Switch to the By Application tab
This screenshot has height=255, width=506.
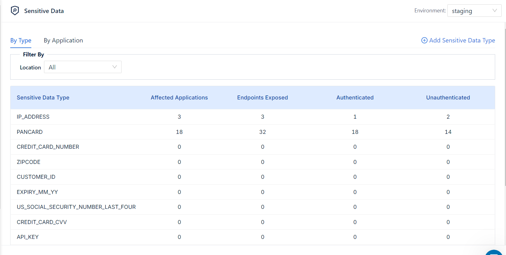pyautogui.click(x=63, y=40)
